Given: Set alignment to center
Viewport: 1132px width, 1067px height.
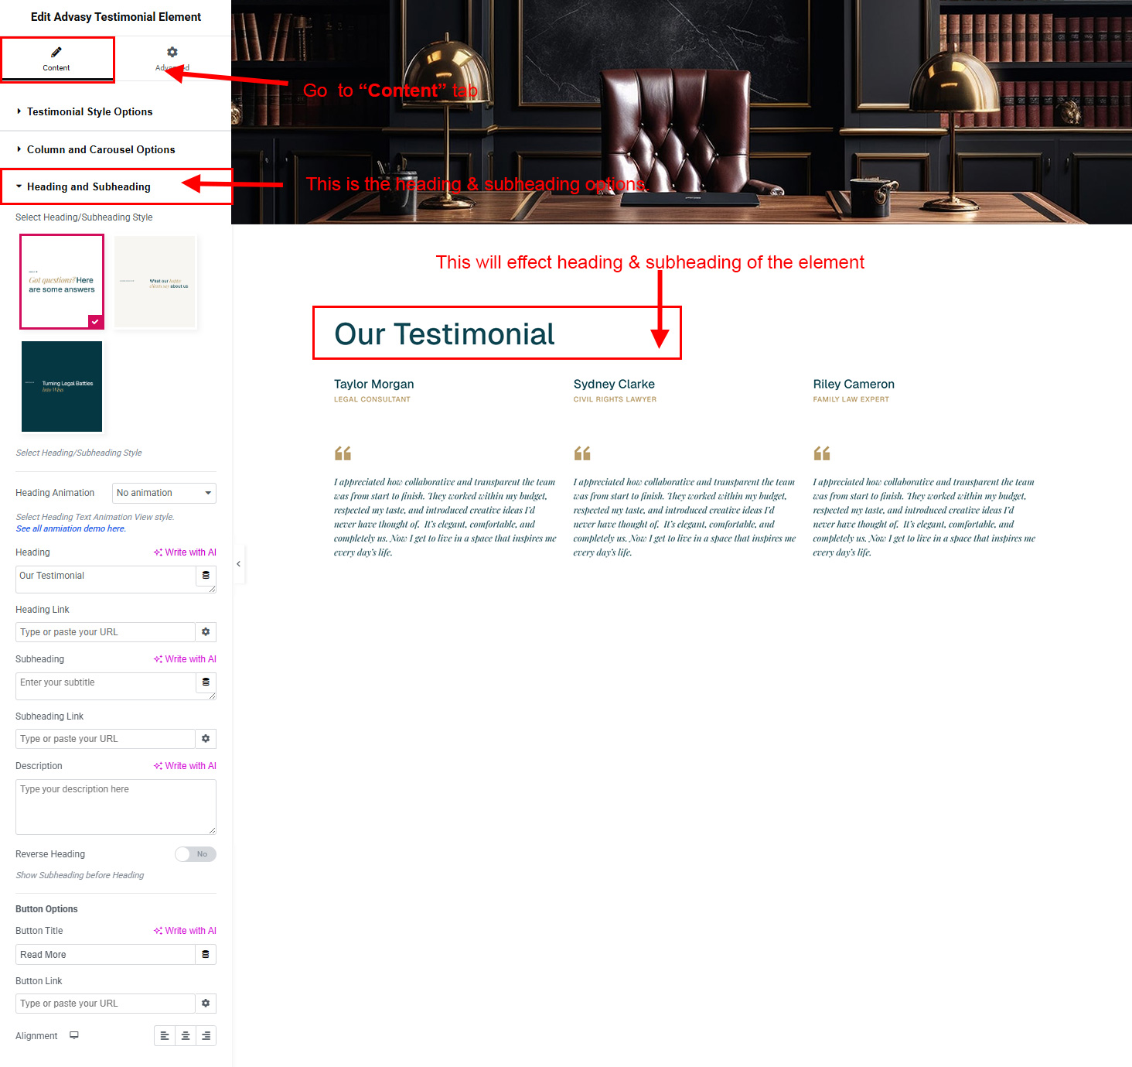Looking at the screenshot, I should 186,1036.
